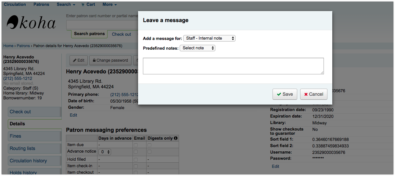Click the Koha logo
The height and width of the screenshot is (176, 395).
coord(31,22)
